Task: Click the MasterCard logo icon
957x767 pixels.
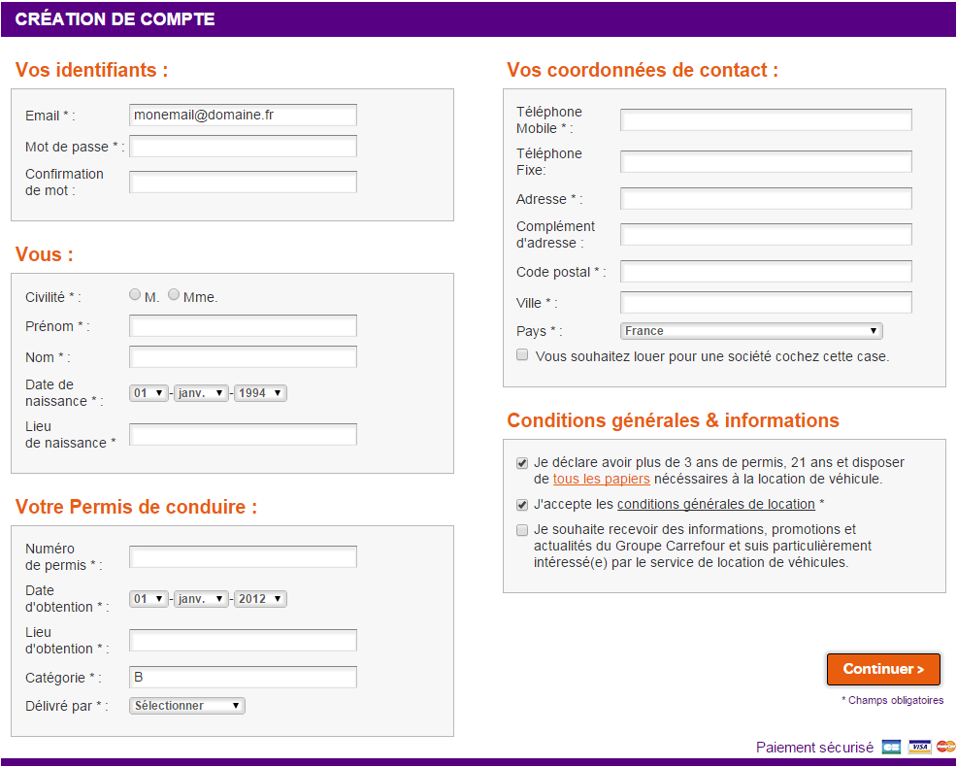Action: tap(946, 747)
